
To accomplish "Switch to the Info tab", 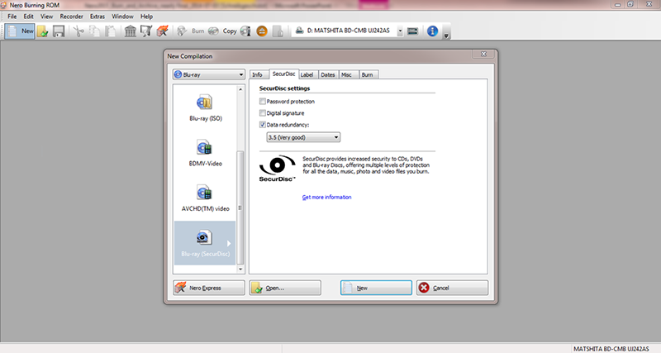I will tap(257, 74).
